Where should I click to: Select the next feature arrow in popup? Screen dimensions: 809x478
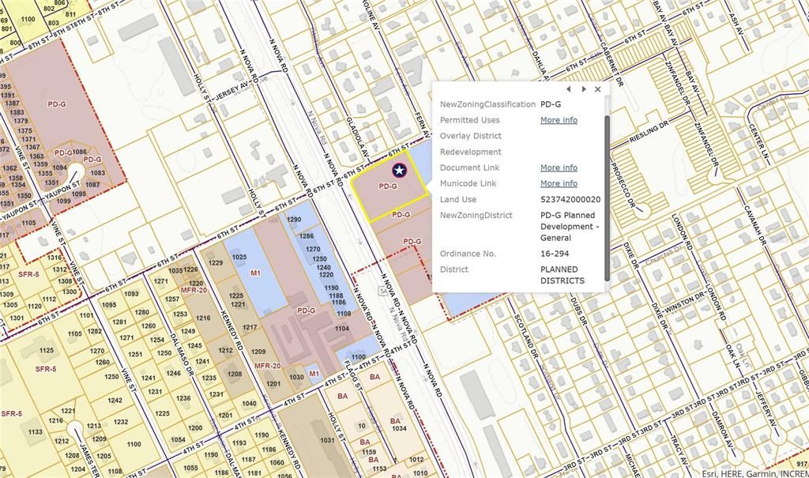tap(585, 89)
